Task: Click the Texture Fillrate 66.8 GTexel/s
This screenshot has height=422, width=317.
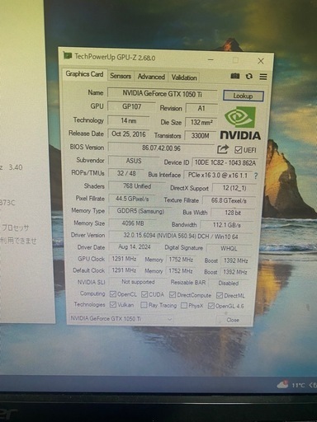Action: coord(229,200)
